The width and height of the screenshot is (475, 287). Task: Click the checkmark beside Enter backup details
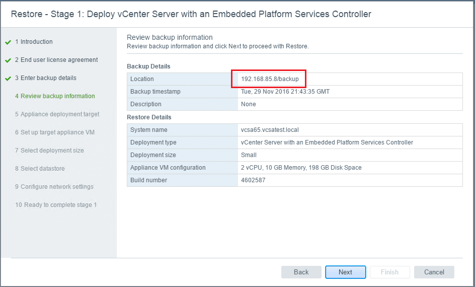tap(8, 79)
